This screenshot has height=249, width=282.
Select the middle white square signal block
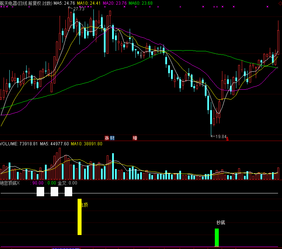54,192
